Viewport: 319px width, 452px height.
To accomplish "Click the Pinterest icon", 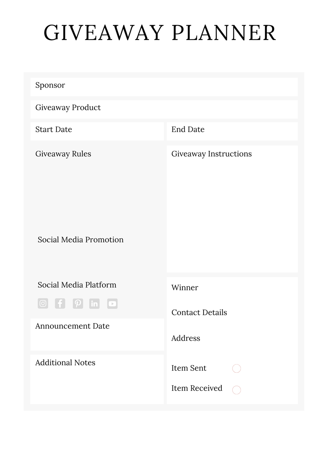I will click(78, 303).
